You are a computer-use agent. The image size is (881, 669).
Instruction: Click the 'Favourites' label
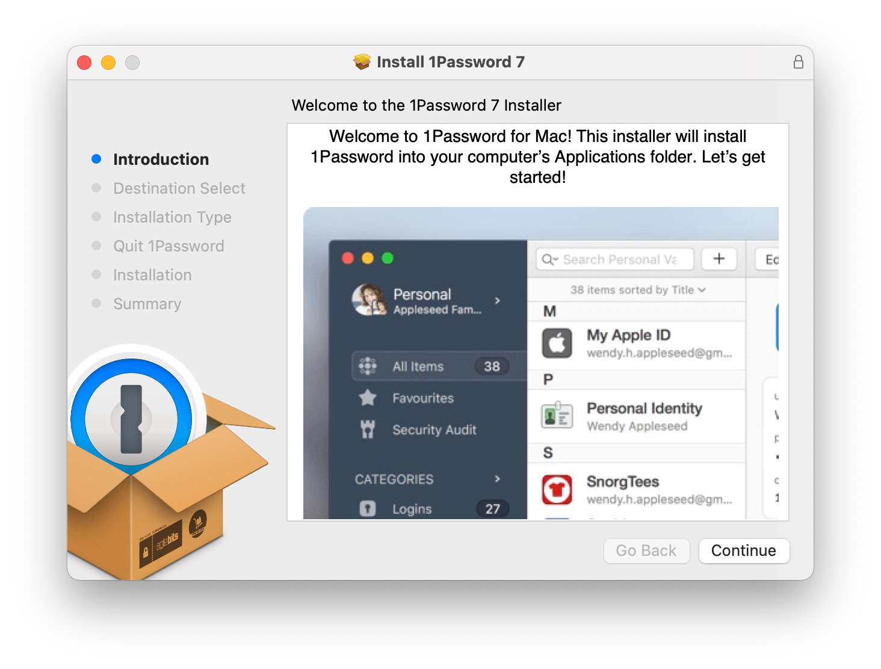pos(423,398)
